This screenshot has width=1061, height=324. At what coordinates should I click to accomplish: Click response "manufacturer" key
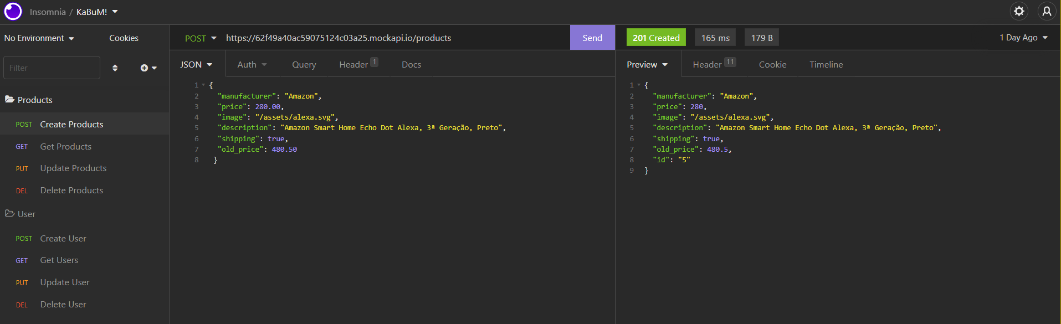[x=682, y=96]
